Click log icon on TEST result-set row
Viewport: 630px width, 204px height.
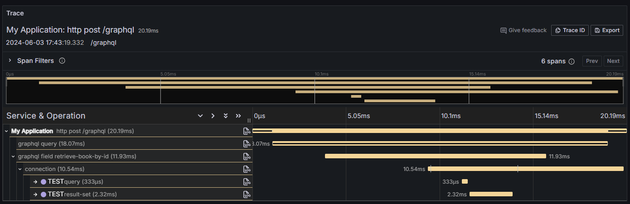click(x=247, y=195)
